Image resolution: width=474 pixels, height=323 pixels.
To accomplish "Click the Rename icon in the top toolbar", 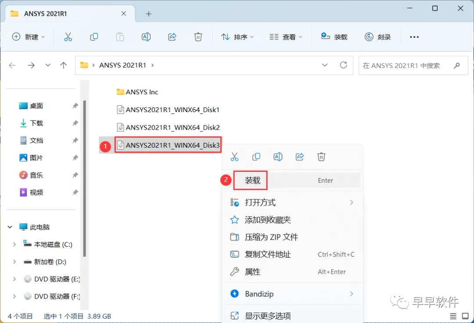I will pyautogui.click(x=146, y=37).
